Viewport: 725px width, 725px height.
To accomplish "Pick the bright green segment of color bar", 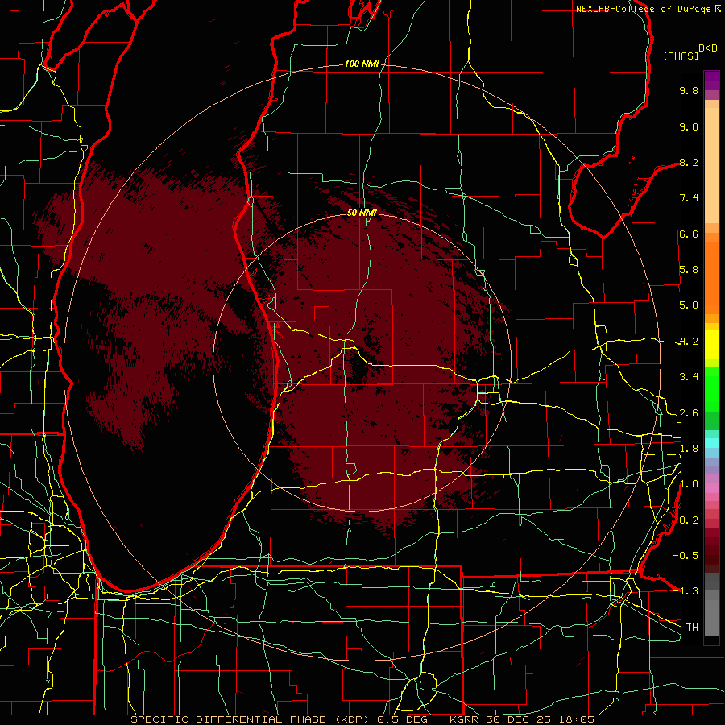I will pos(711,388).
